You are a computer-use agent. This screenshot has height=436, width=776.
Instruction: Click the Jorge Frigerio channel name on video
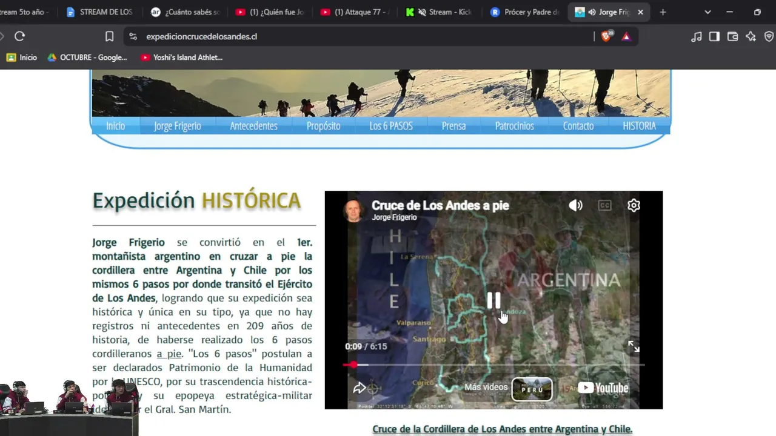(x=394, y=217)
